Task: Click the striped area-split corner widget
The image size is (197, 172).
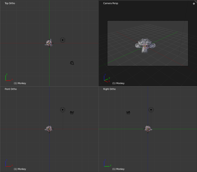Action: (x=196, y=1)
